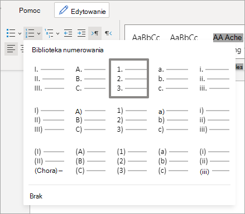Choose the I) II) III) numbering format
The height and width of the screenshot is (214, 245).
click(x=49, y=120)
